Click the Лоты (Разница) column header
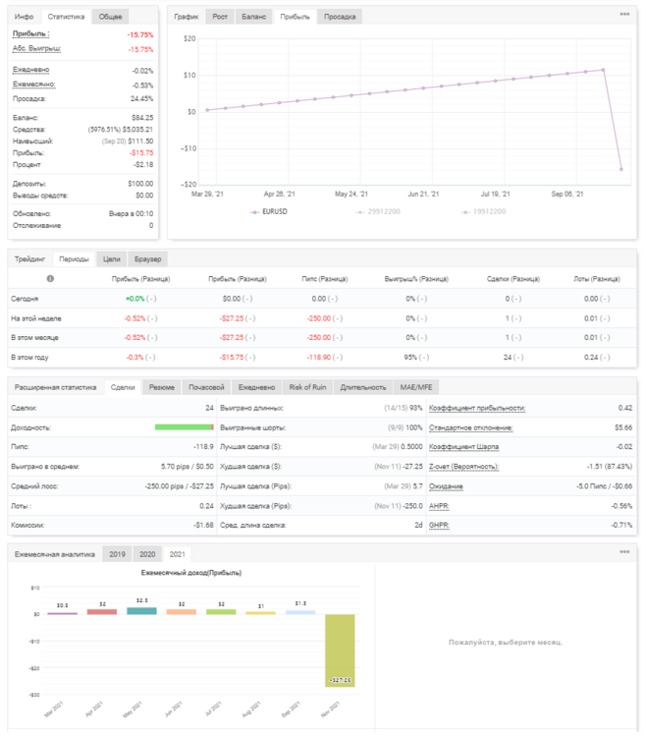The image size is (646, 737). click(597, 279)
